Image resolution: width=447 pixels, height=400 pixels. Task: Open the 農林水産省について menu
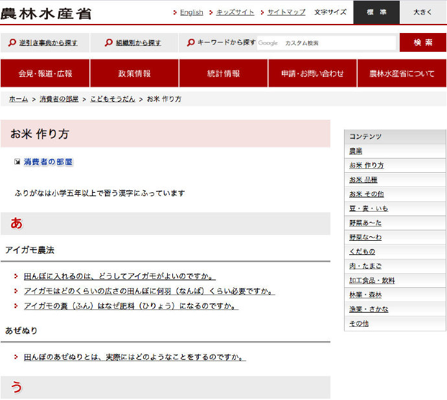click(x=402, y=73)
